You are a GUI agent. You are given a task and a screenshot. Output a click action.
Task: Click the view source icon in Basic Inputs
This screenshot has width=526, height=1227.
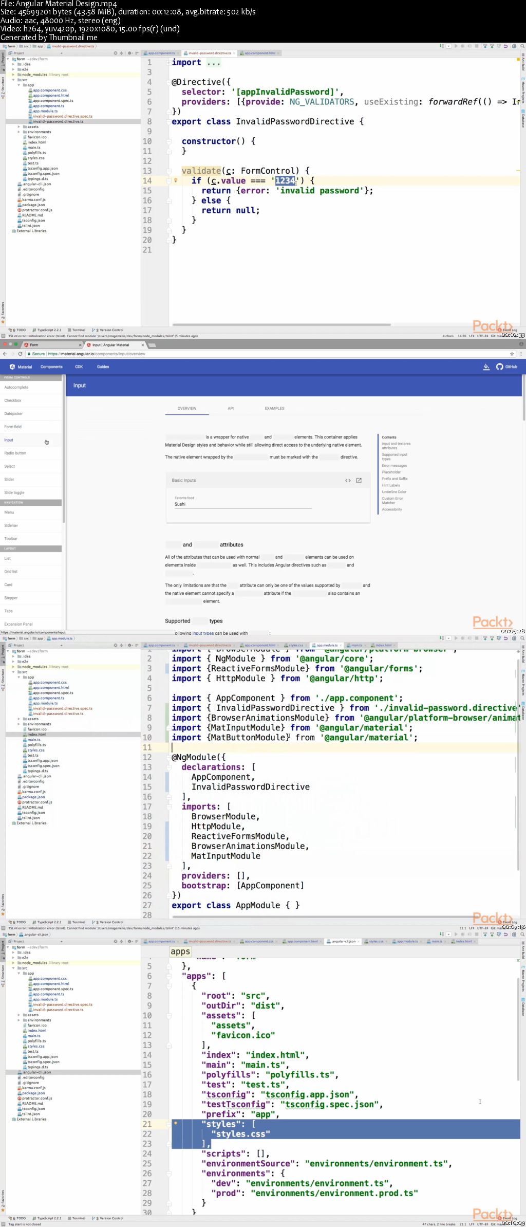[348, 480]
